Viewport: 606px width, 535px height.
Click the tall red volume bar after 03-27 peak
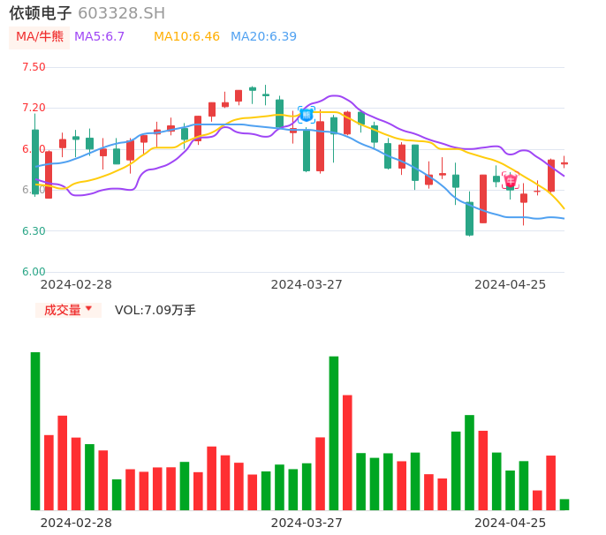(x=347, y=452)
